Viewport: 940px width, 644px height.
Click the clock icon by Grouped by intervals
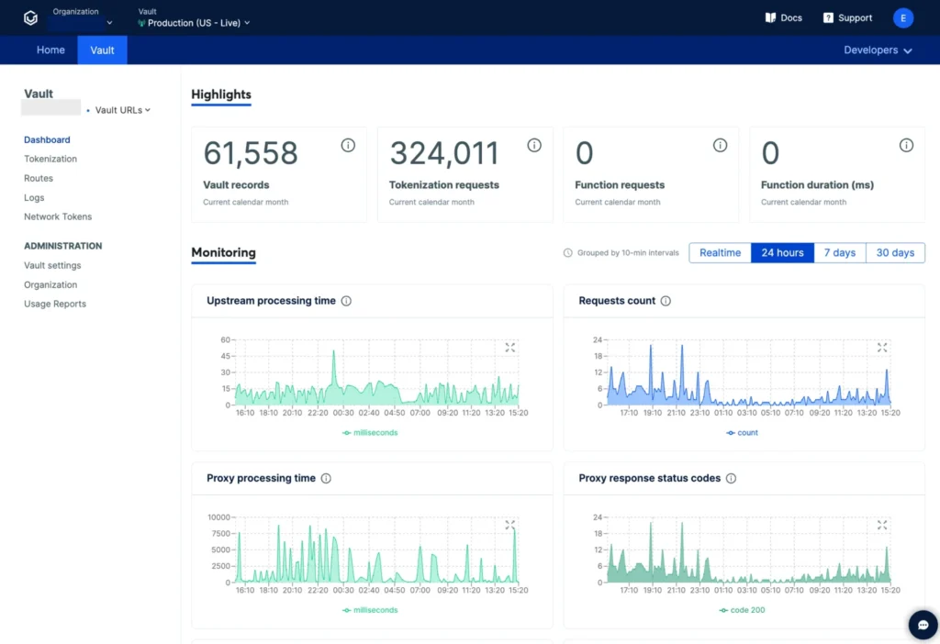click(567, 253)
